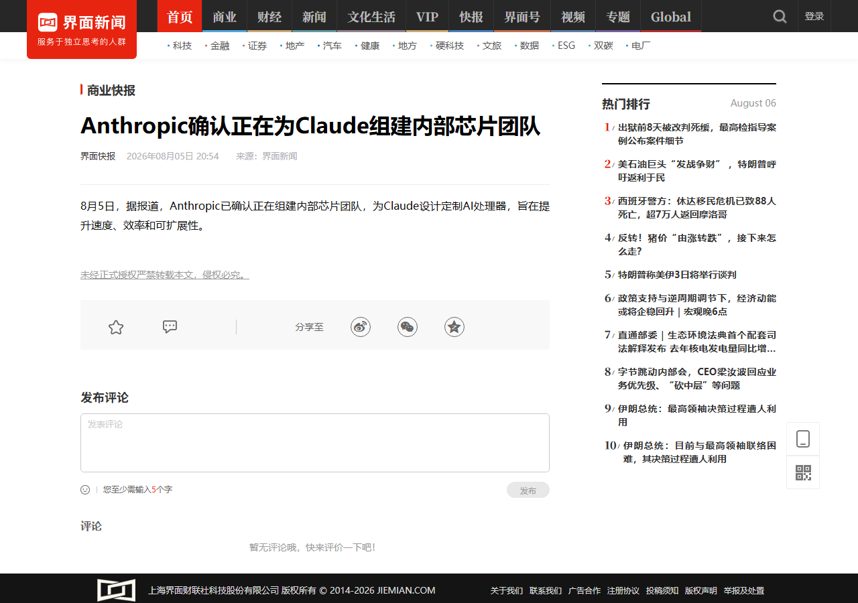Screen dimensions: 858x603
Task: Go to 证券 subcategory
Action: [x=257, y=46]
